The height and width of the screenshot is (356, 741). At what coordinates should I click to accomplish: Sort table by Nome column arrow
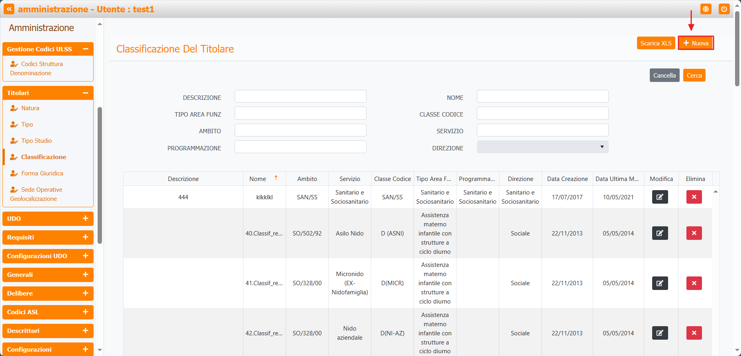point(276,178)
